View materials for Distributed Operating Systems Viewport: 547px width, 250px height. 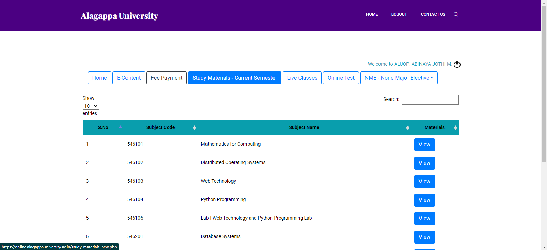point(425,163)
